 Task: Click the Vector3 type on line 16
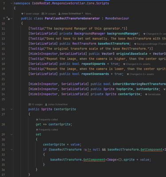(108, 54)
